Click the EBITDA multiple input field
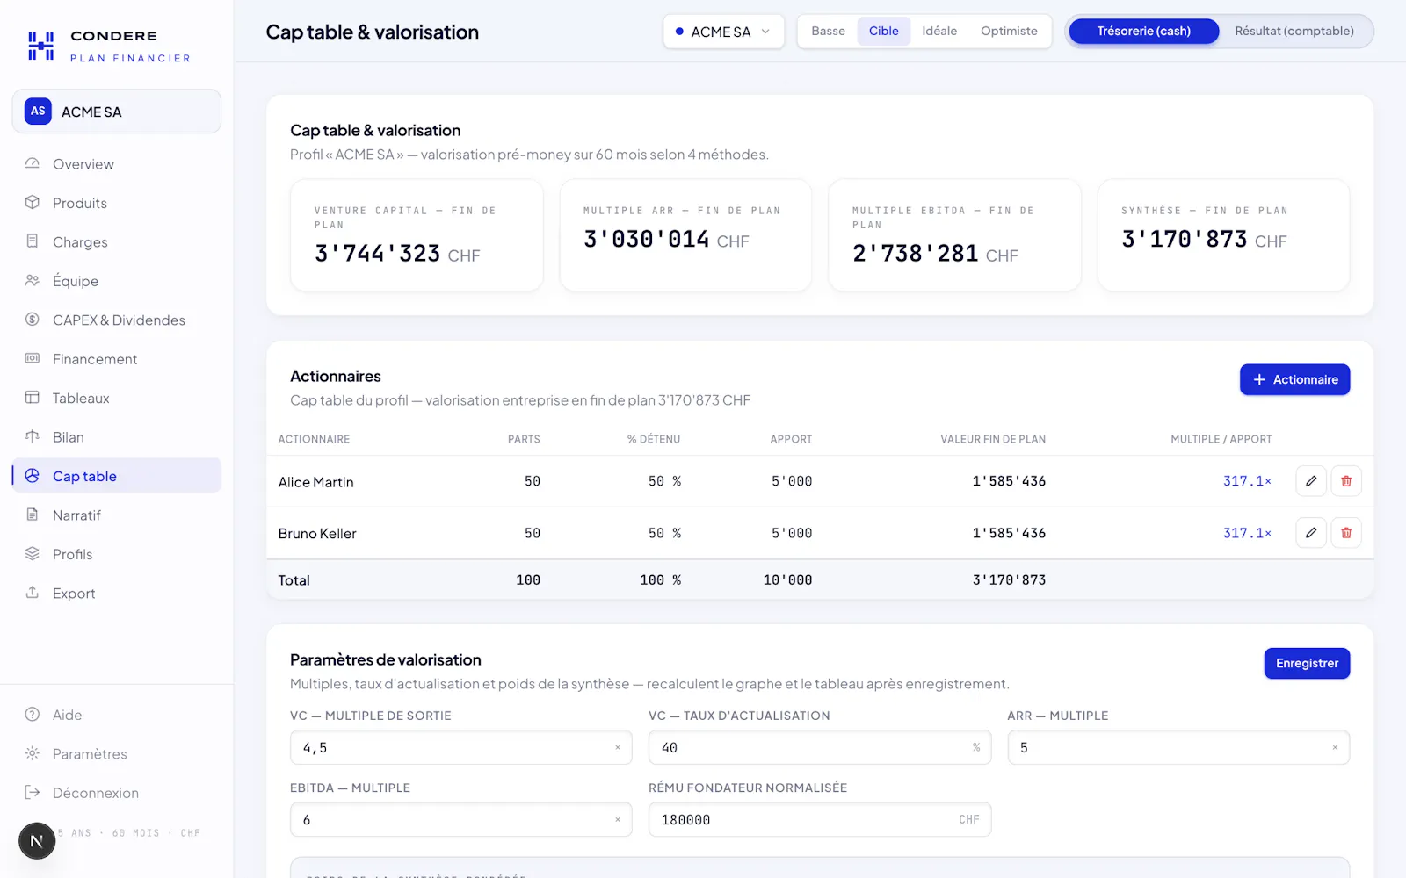 click(461, 820)
